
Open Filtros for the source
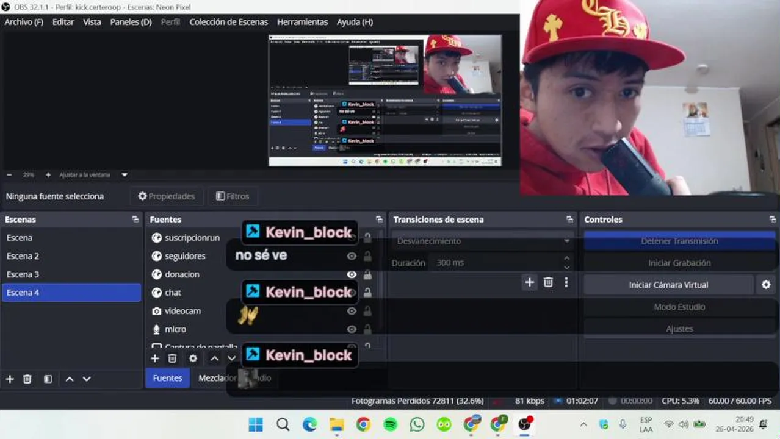pos(233,196)
